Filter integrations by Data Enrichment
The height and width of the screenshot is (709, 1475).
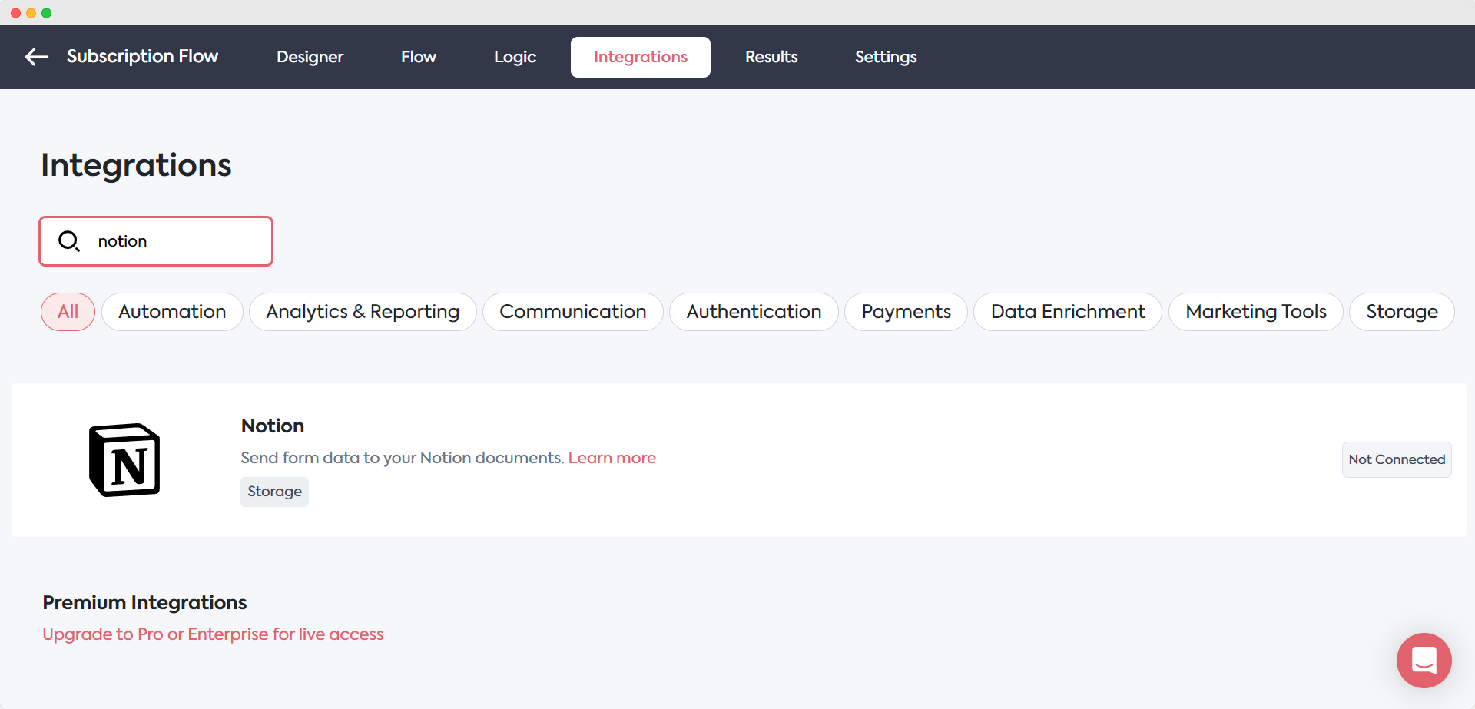1067,311
